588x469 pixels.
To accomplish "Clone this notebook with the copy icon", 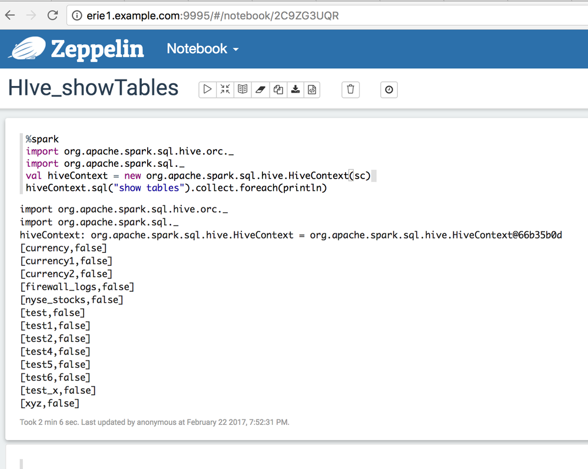I will point(278,89).
